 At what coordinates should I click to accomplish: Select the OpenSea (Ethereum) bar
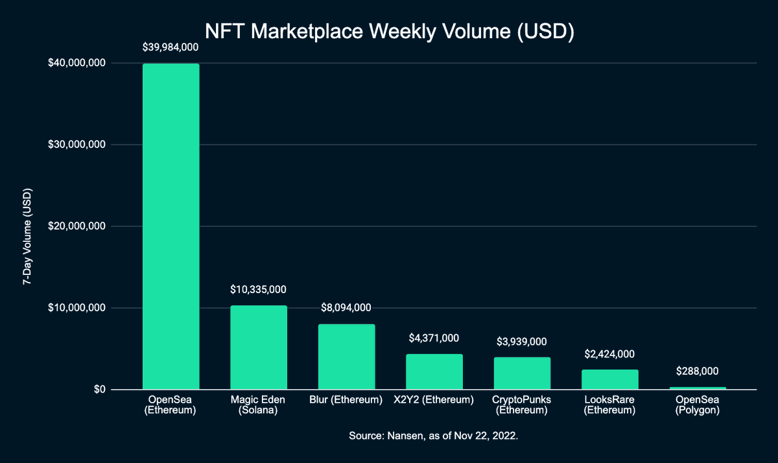[x=171, y=226]
